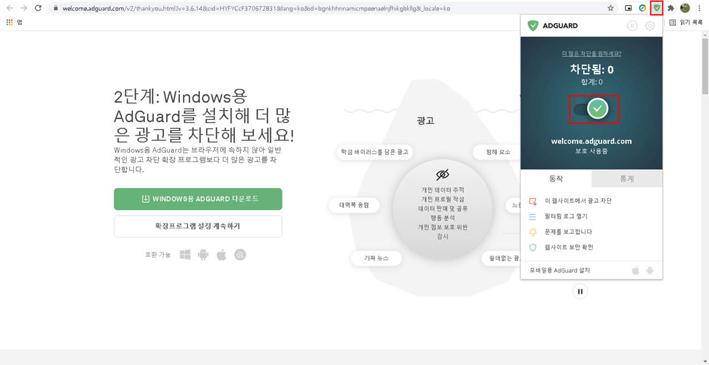Click the Apple compatibility icon under 호환 가능

click(222, 254)
